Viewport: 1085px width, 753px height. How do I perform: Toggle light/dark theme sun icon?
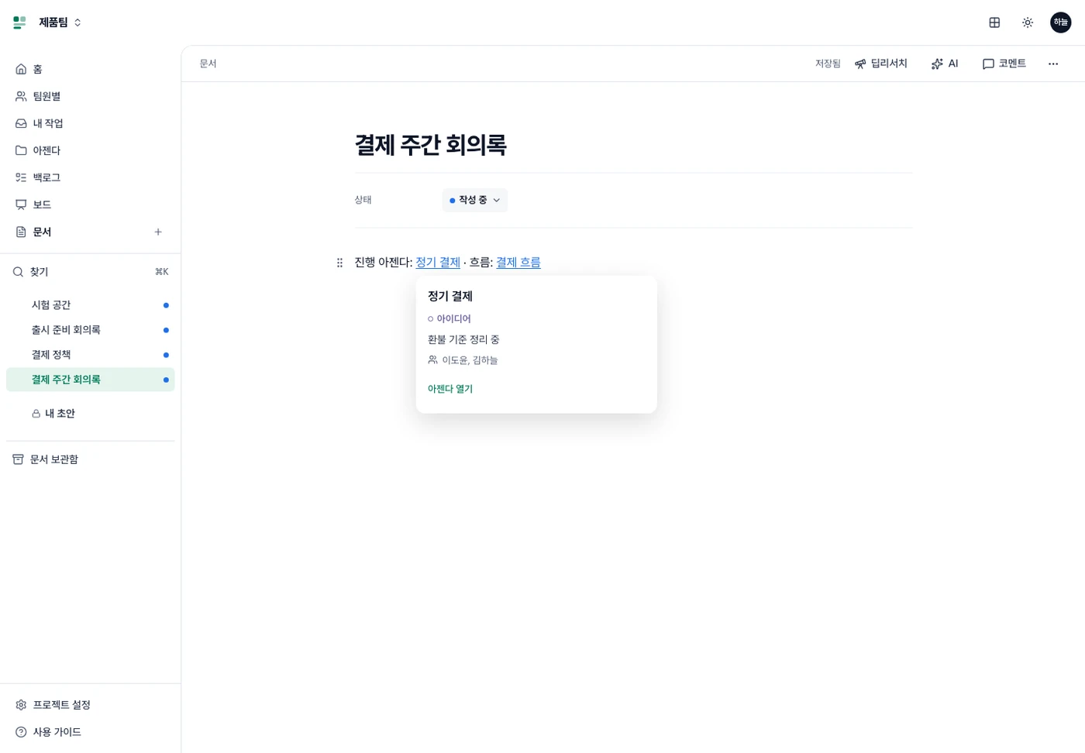pyautogui.click(x=1028, y=22)
